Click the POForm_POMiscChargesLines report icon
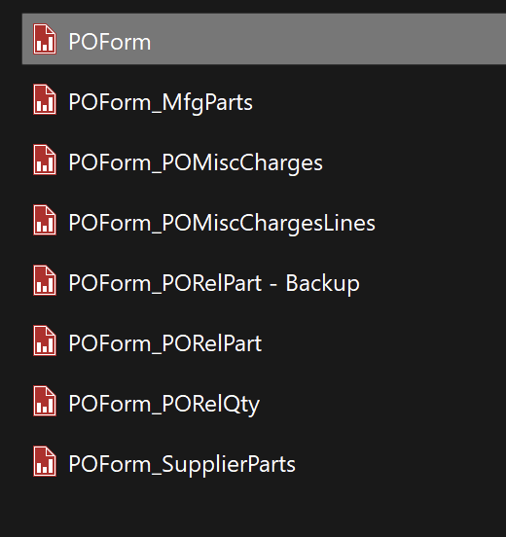 coord(45,220)
